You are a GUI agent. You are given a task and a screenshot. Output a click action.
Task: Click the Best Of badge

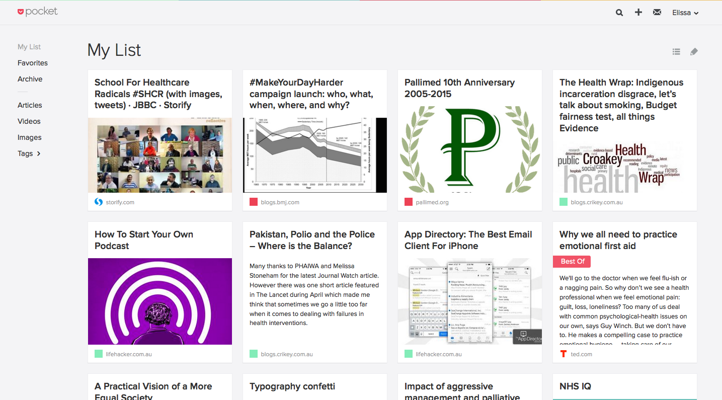pos(572,261)
